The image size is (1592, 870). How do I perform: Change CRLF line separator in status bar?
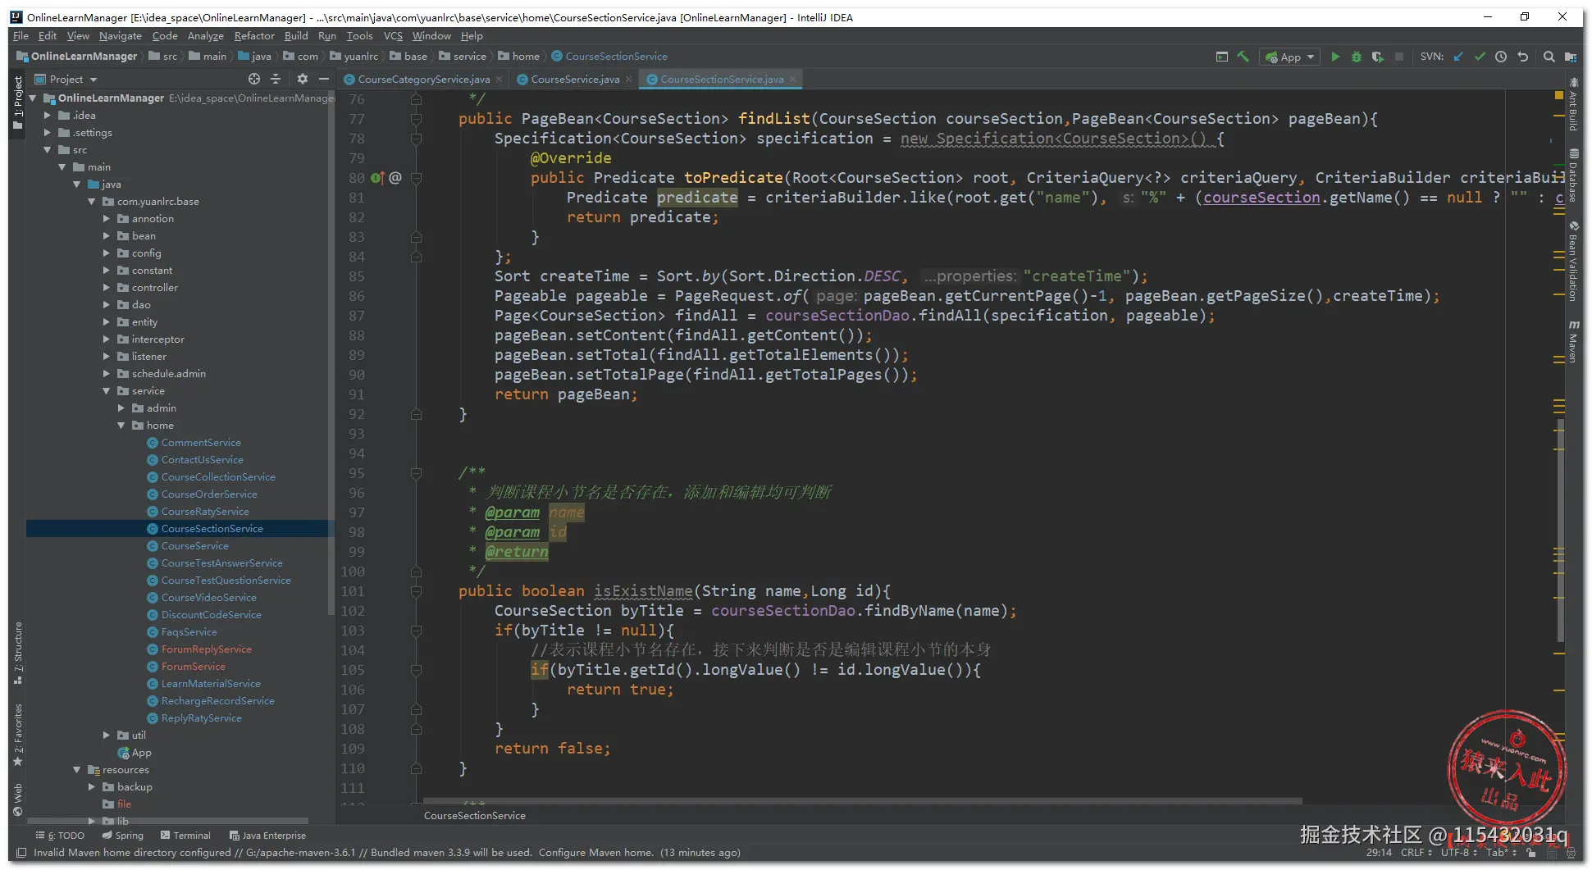point(1416,853)
